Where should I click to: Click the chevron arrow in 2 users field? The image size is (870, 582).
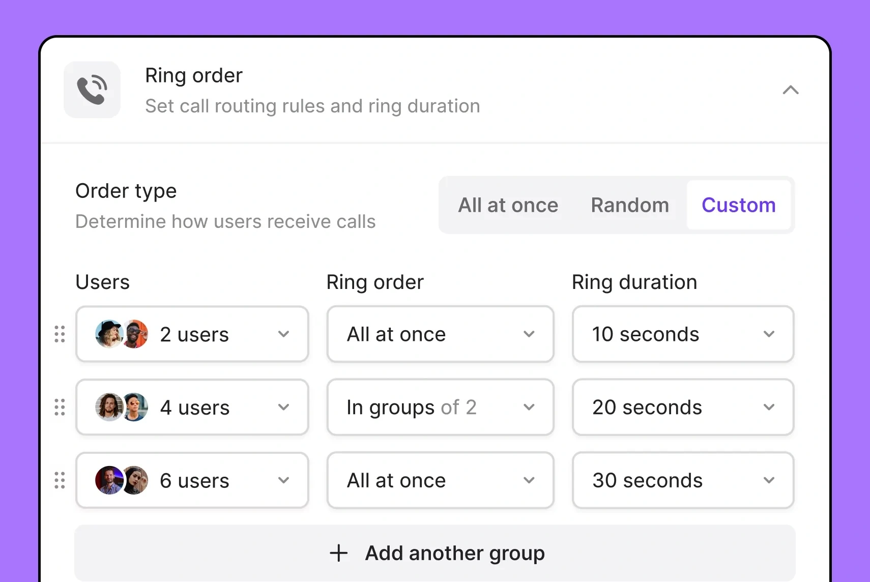pos(283,334)
